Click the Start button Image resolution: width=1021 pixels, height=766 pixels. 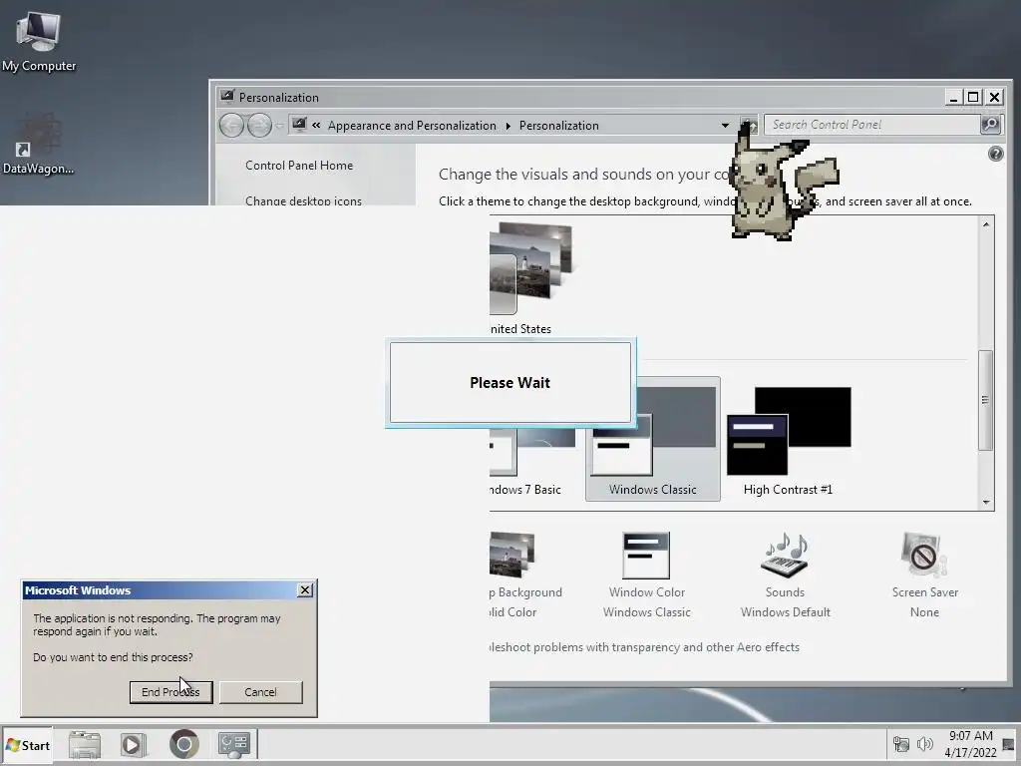point(27,745)
